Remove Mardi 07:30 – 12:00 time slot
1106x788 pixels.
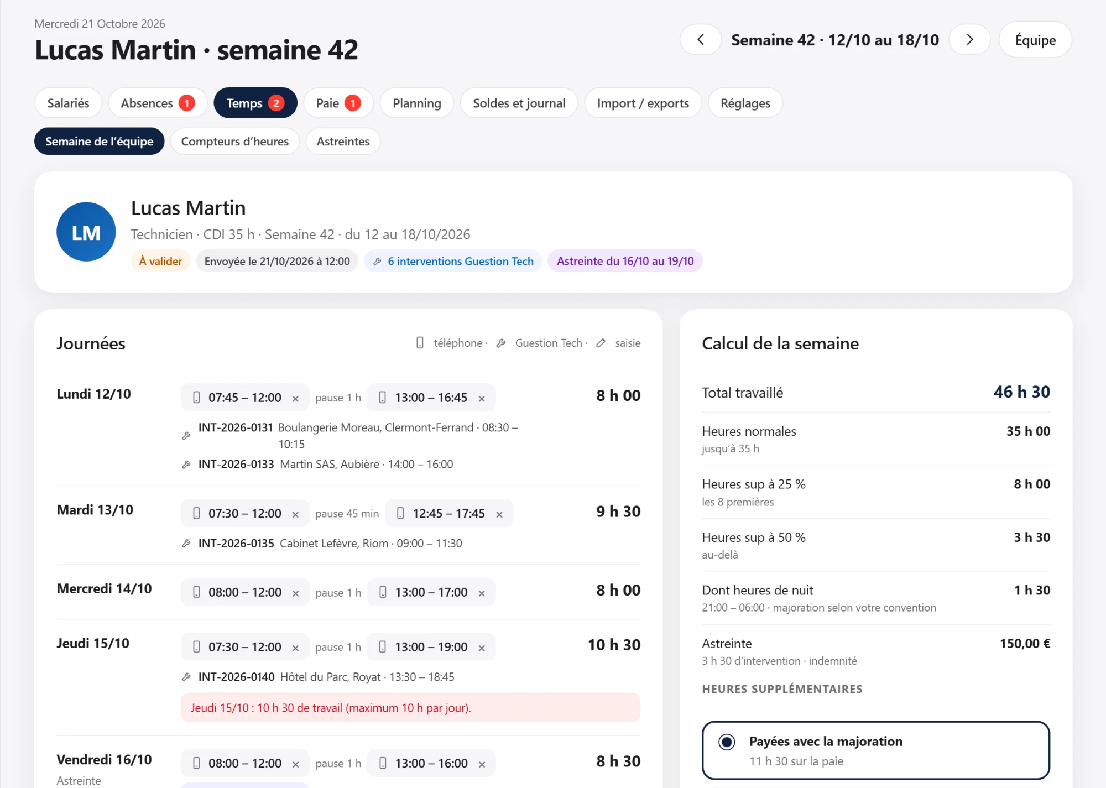pos(295,514)
